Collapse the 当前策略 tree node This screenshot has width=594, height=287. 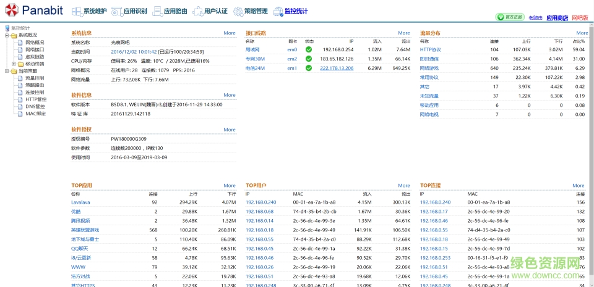6,71
